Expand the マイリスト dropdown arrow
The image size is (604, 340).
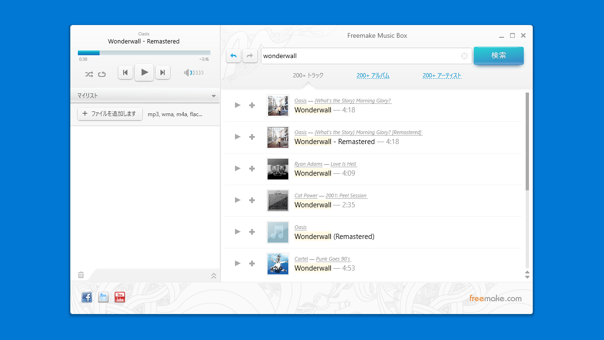point(214,96)
